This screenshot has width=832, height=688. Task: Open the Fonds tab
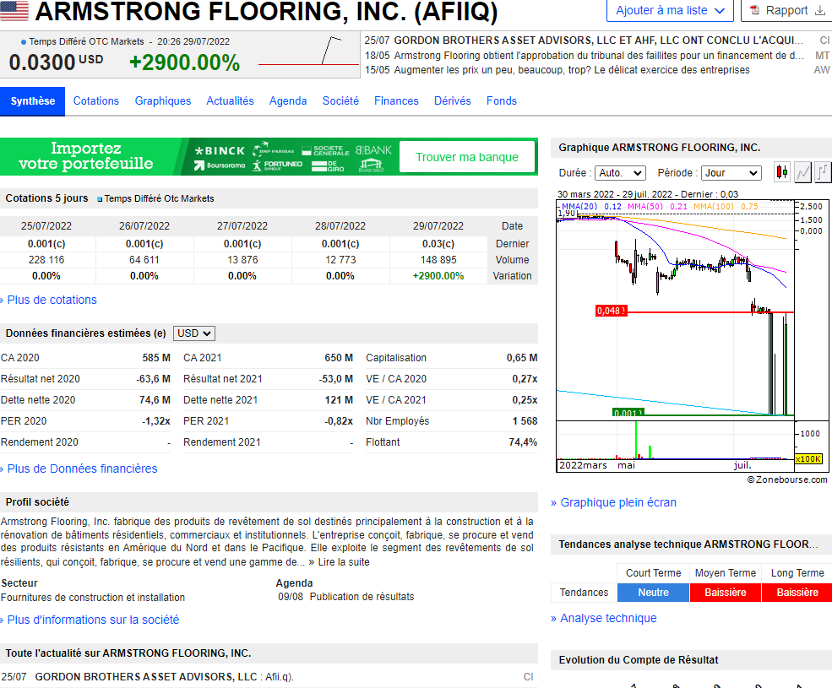[x=502, y=100]
